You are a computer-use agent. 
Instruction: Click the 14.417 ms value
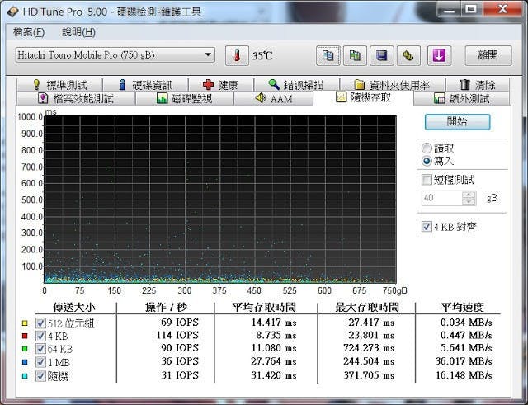coord(274,323)
